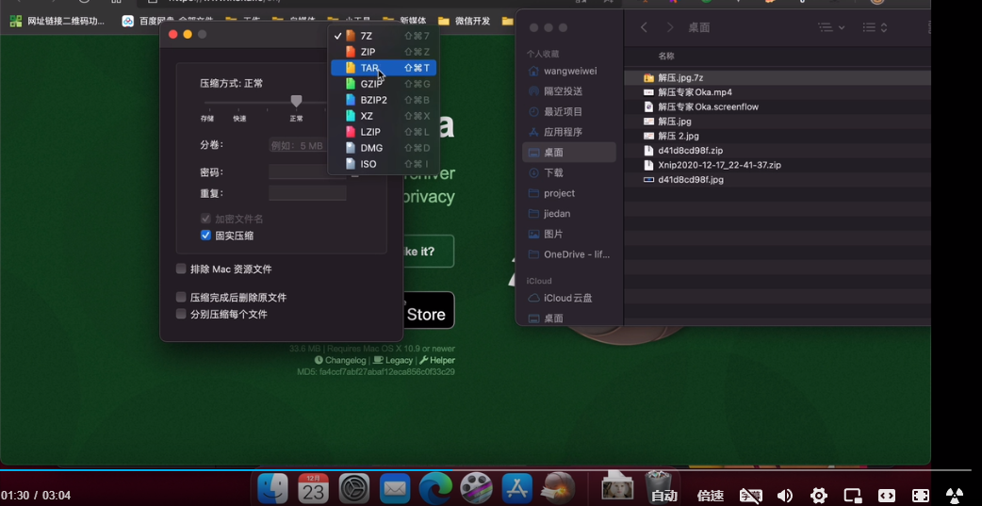
Task: Pick ISO in the format menu
Action: tap(384, 164)
